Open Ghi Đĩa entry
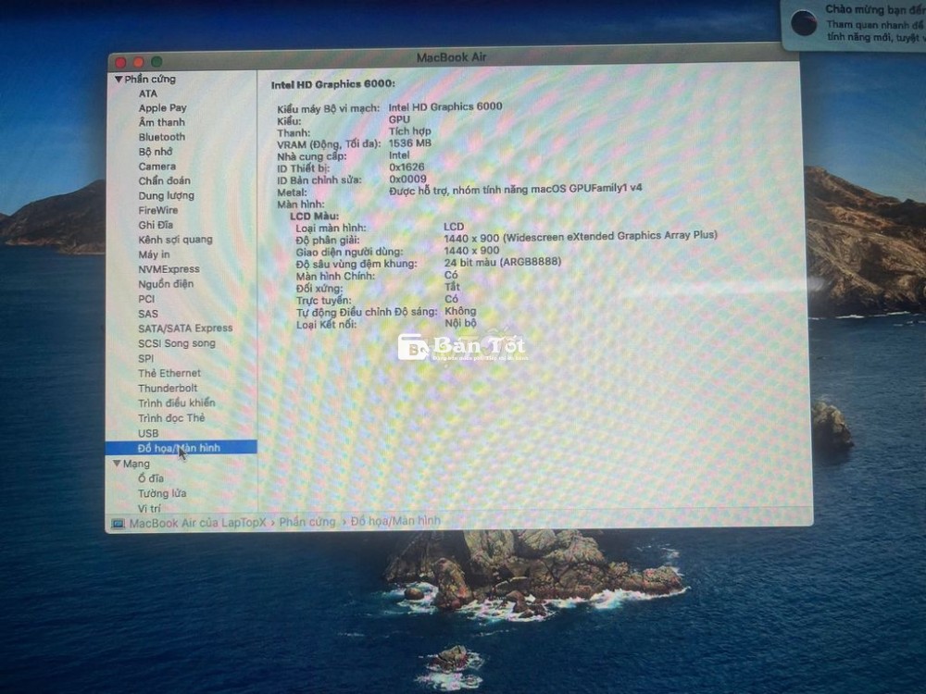This screenshot has width=926, height=694. [x=156, y=225]
